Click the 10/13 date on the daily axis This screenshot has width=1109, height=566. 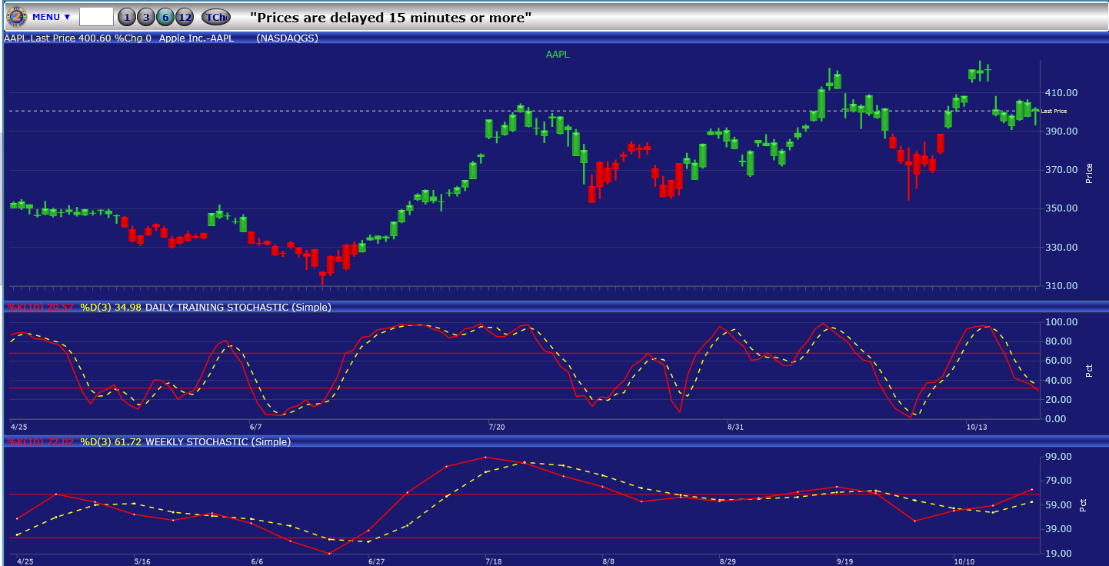tap(977, 427)
